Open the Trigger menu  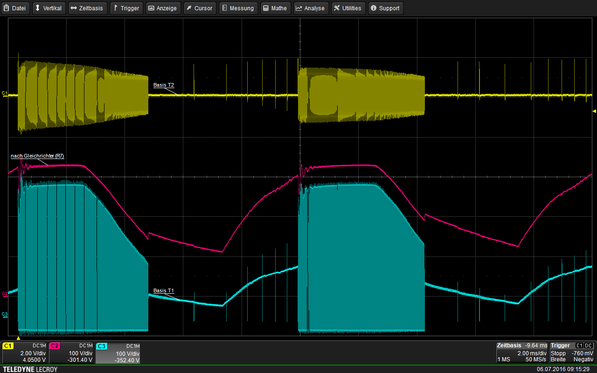click(x=126, y=8)
